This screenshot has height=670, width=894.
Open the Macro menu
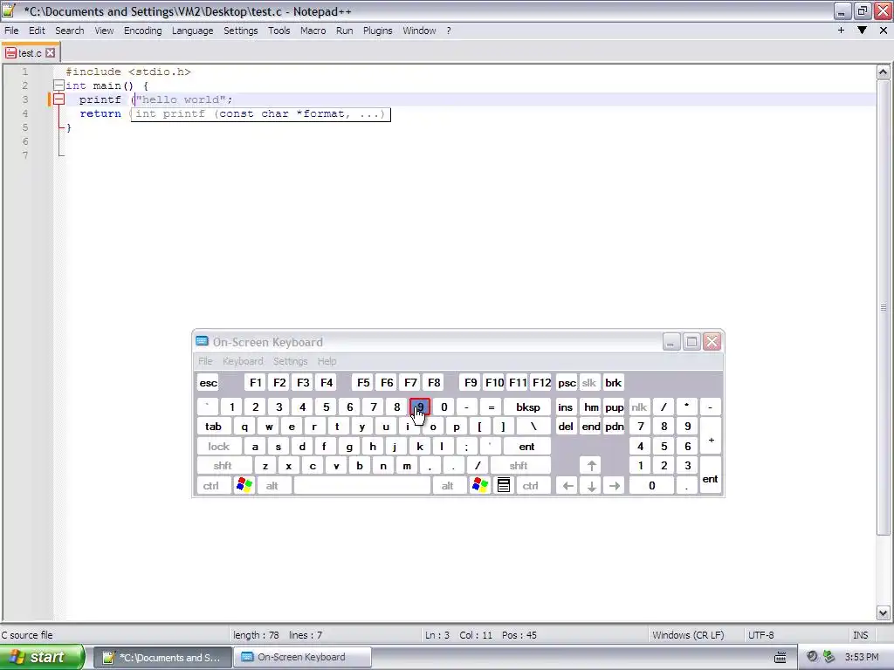point(313,31)
